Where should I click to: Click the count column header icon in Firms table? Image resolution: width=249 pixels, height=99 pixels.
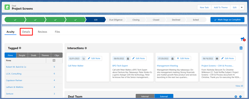pos(54,61)
